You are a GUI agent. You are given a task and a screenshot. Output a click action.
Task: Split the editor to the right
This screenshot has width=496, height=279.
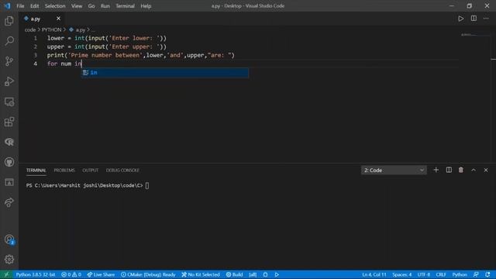click(x=474, y=19)
